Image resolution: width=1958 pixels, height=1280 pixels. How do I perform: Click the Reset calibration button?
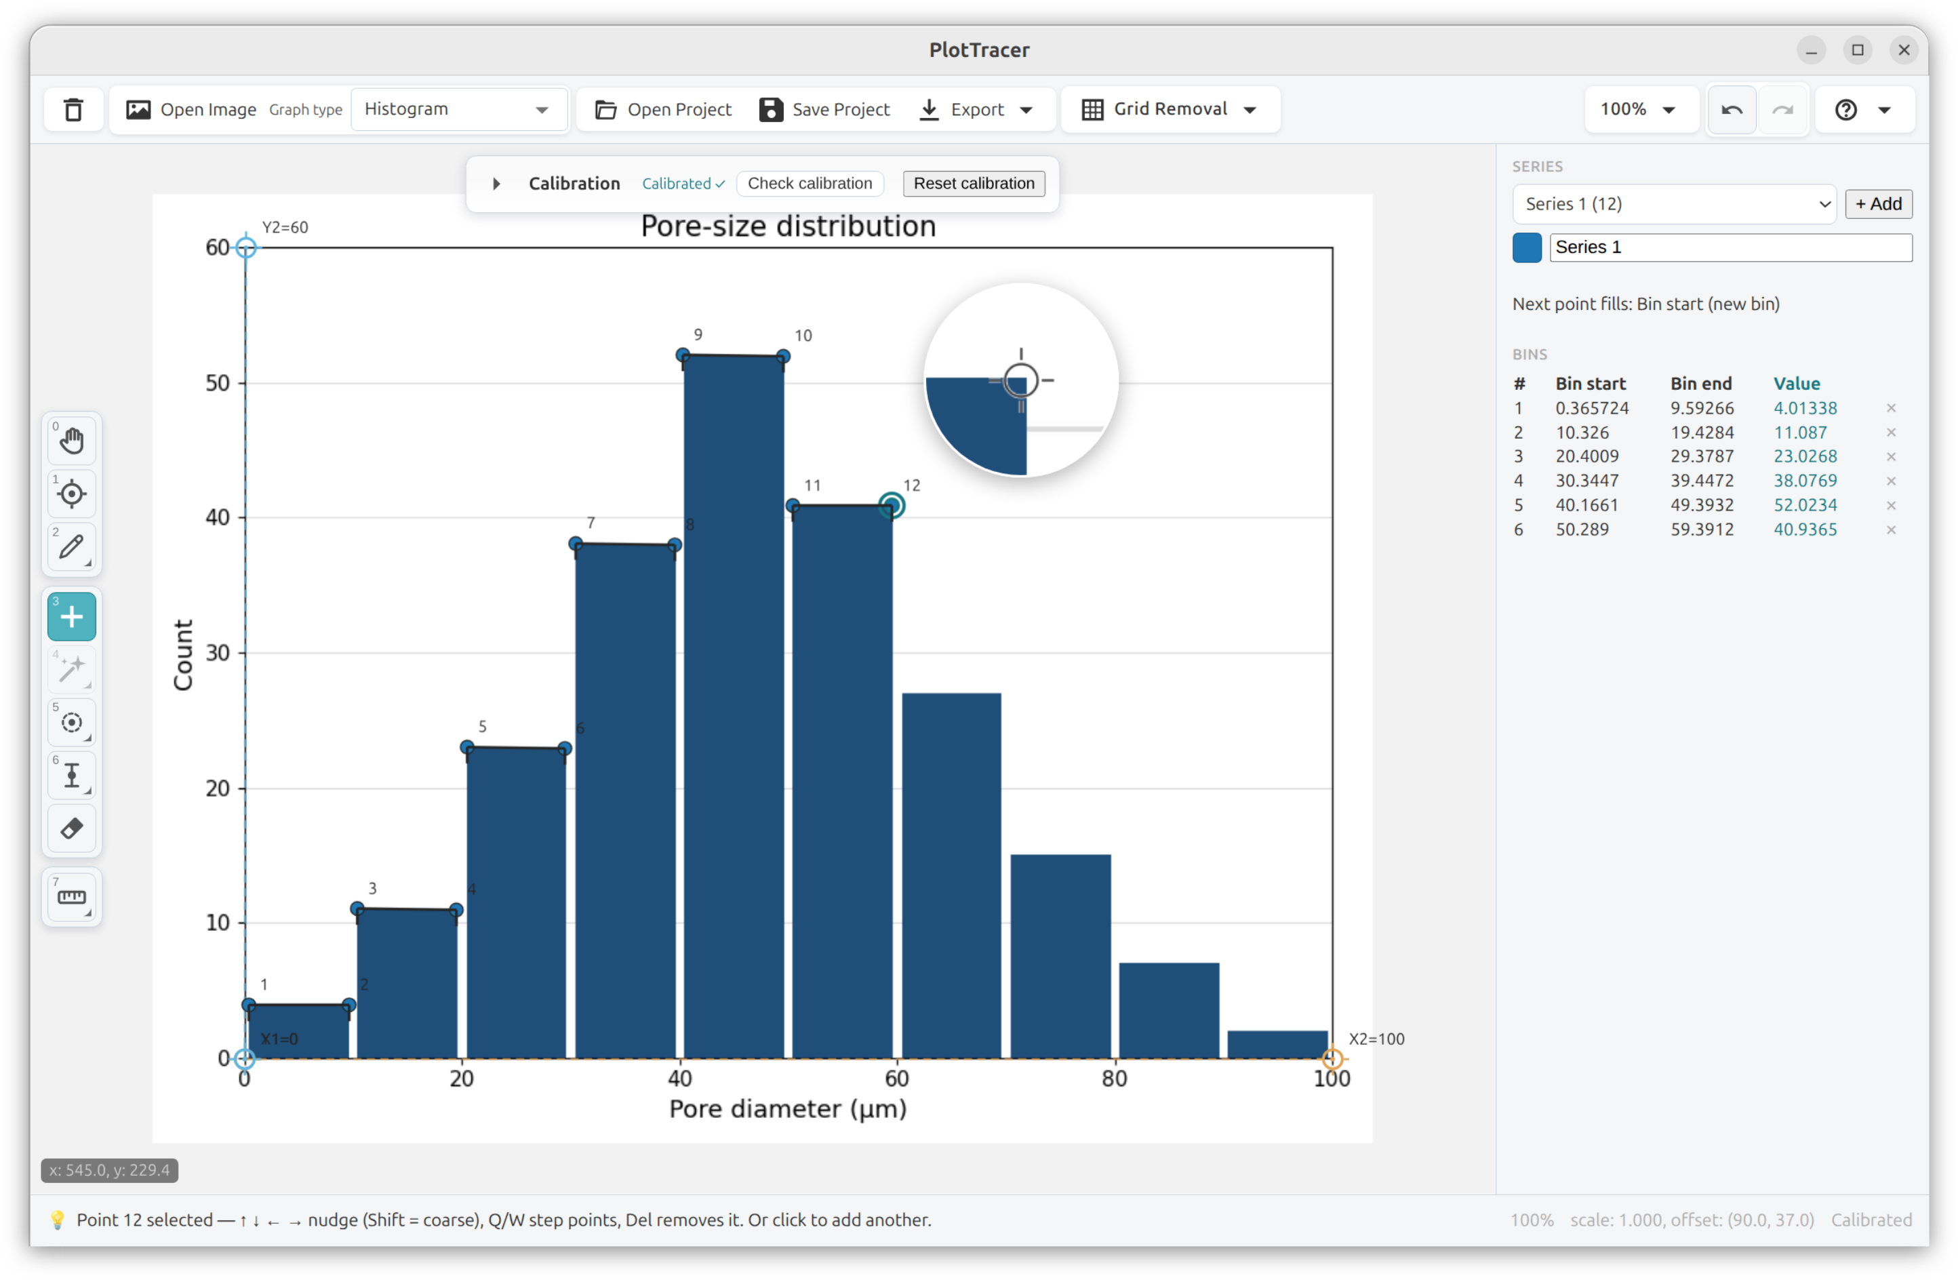pos(974,184)
